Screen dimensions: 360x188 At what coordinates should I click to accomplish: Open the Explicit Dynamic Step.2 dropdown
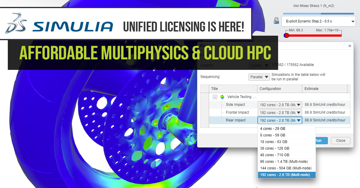[x=318, y=21]
